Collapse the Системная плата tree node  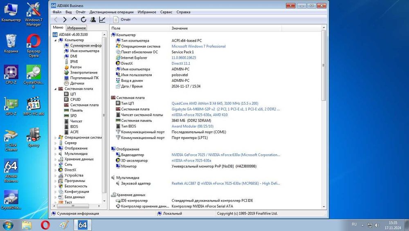(x=55, y=89)
